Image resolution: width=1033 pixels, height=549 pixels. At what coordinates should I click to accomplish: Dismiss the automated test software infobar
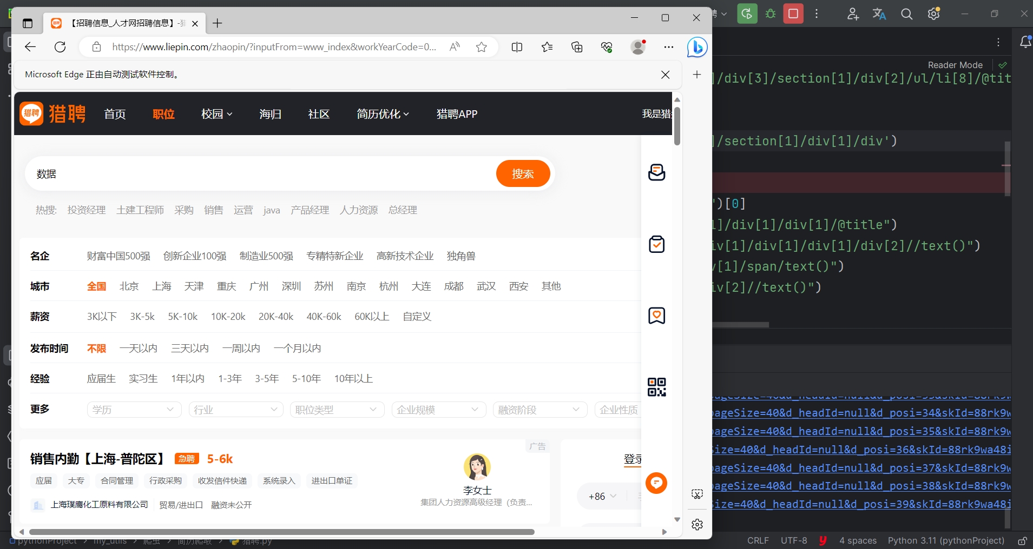(x=666, y=75)
